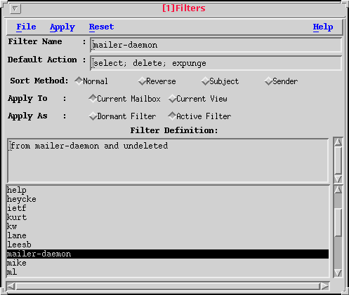The width and height of the screenshot is (349, 295).
Task: Click down arrow of Filter Definition scrollbar
Action: coord(338,179)
